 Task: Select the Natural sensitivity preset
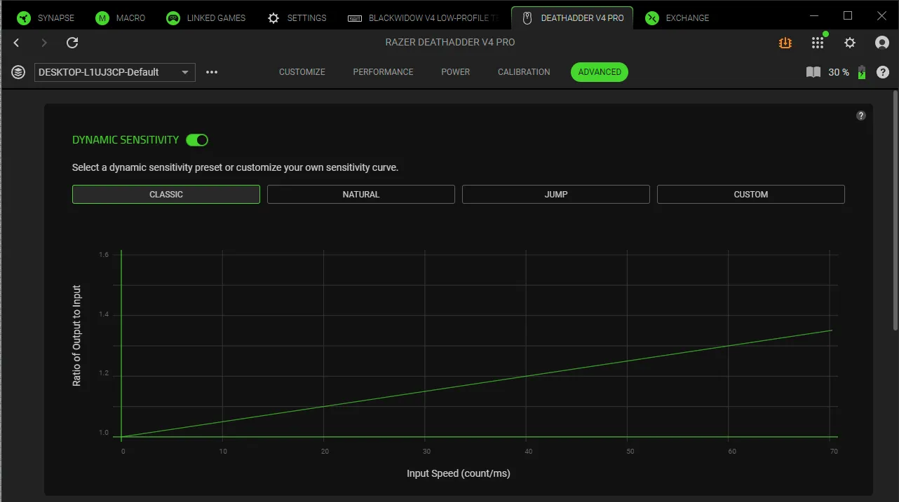click(361, 195)
